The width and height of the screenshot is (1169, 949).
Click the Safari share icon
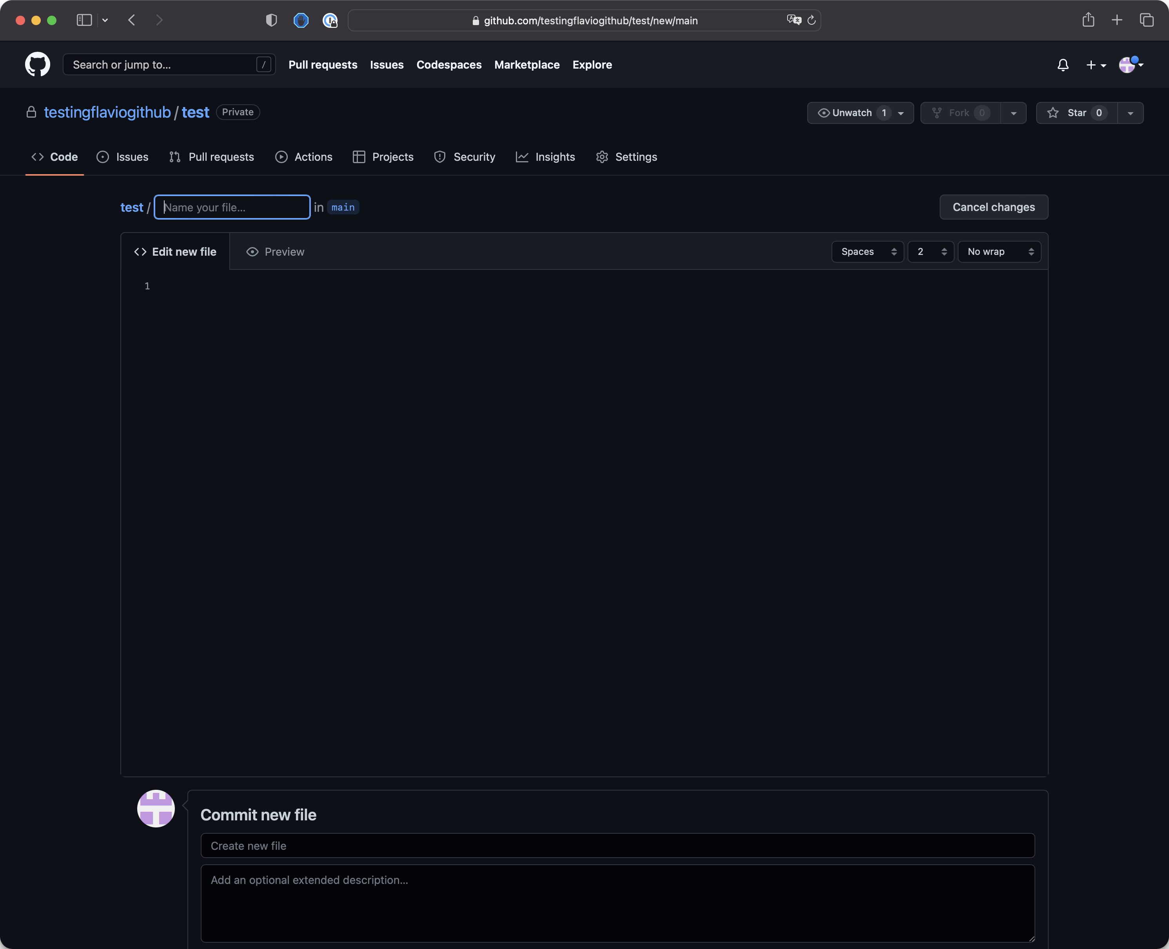pos(1088,20)
